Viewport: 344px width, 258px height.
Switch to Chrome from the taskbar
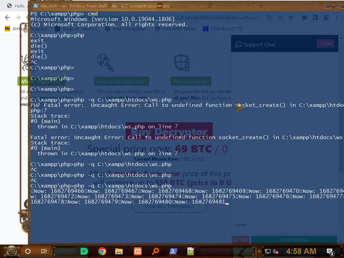click(x=102, y=251)
